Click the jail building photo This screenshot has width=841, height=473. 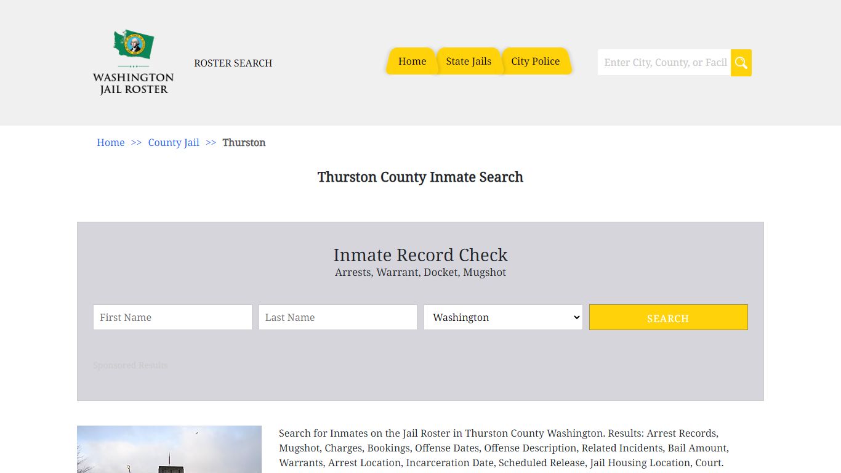pos(169,450)
